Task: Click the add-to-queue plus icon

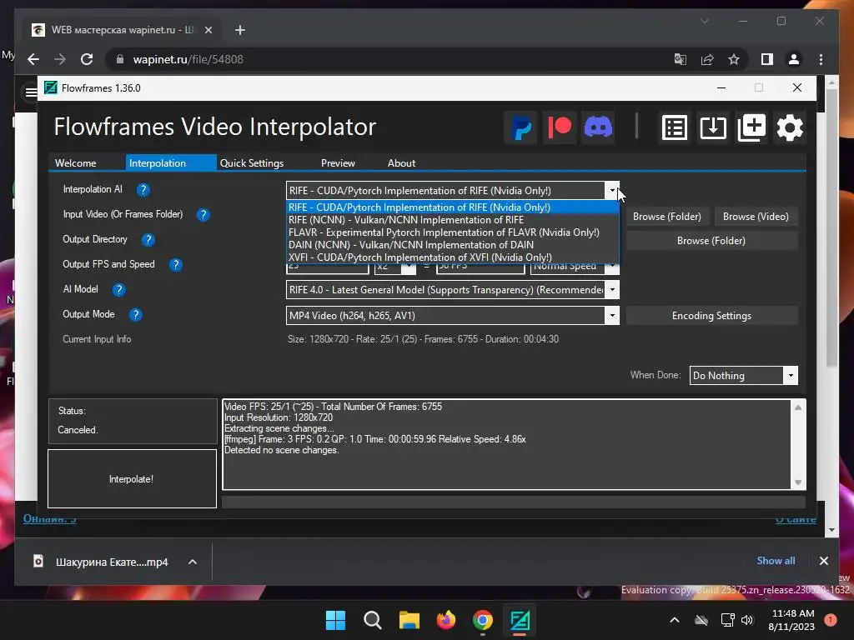Action: click(751, 127)
